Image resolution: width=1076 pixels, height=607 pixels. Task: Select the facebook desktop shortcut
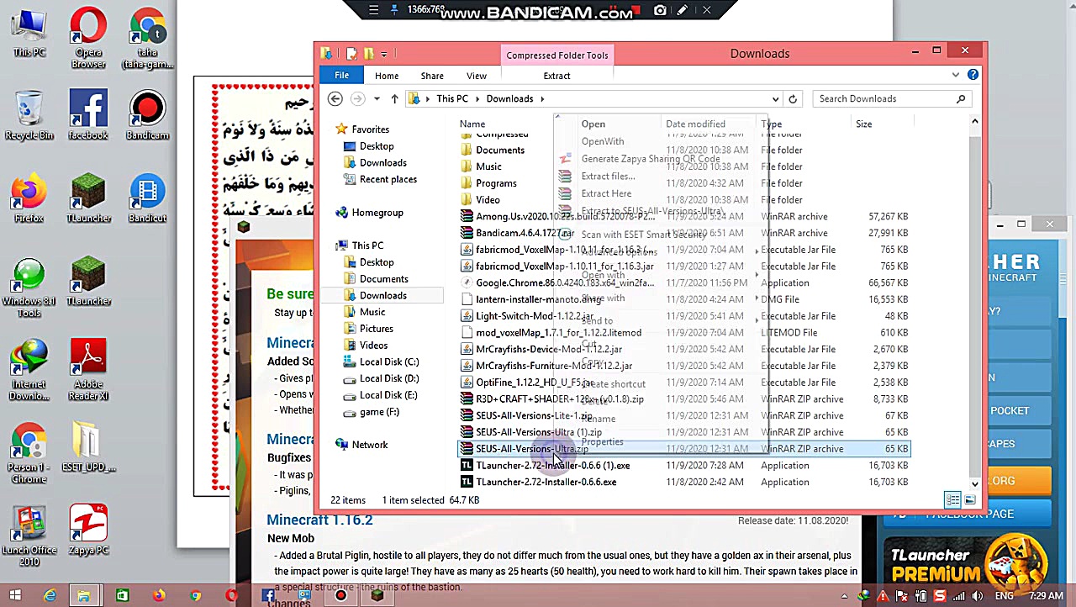(88, 116)
